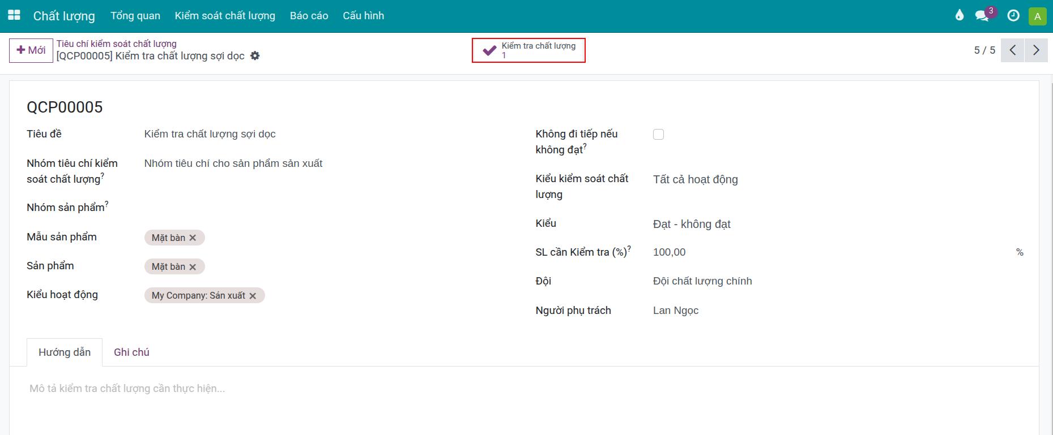Create a new record with Mới button
This screenshot has width=1053, height=435.
[x=31, y=50]
